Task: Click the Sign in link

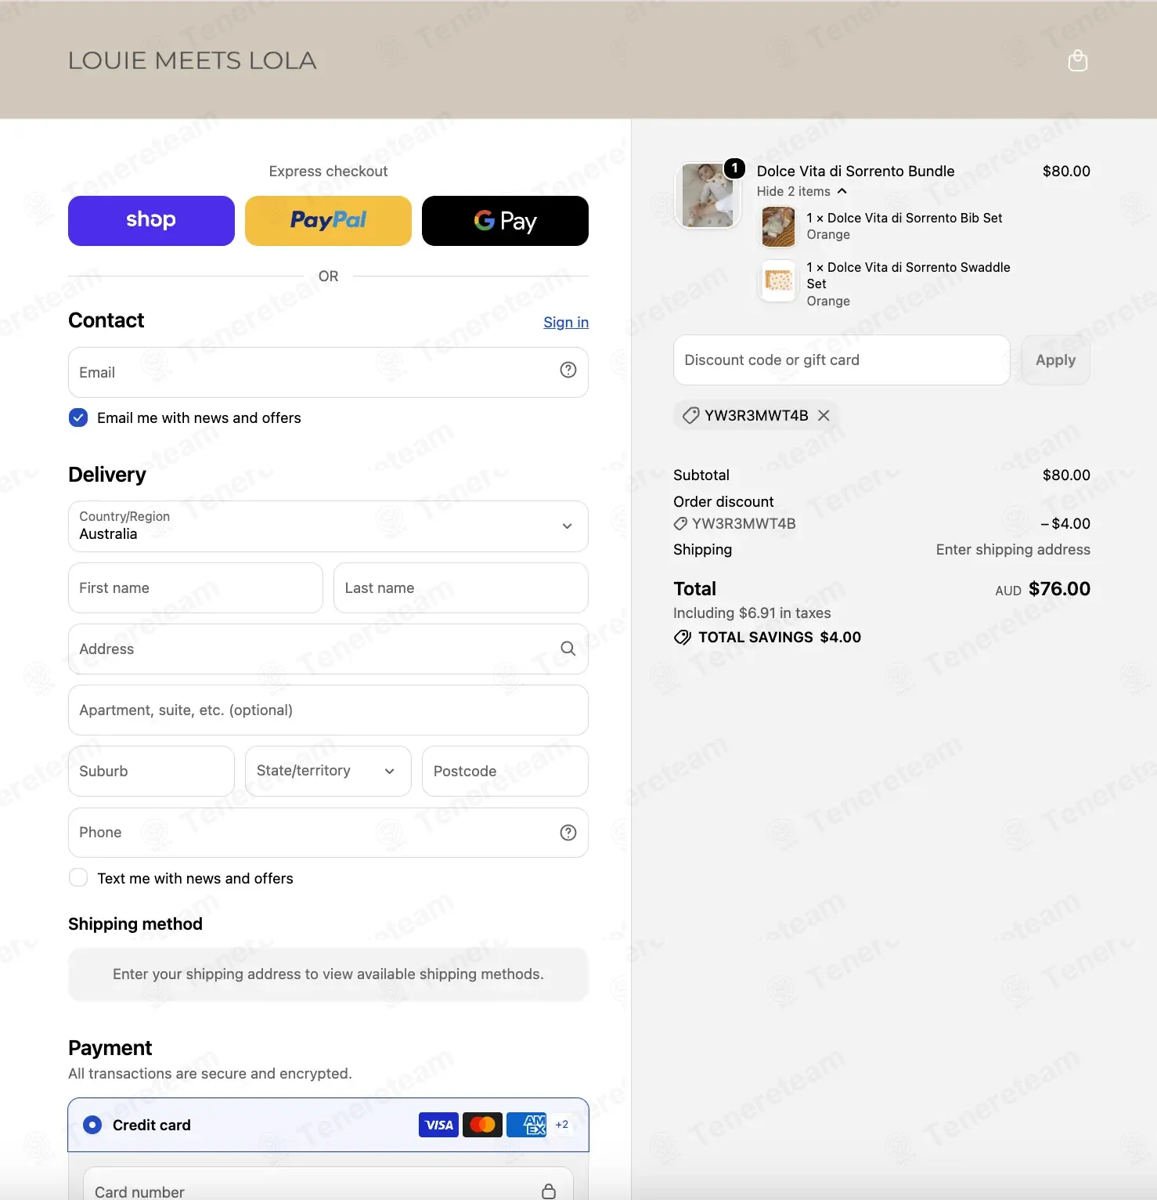Action: coord(566,323)
